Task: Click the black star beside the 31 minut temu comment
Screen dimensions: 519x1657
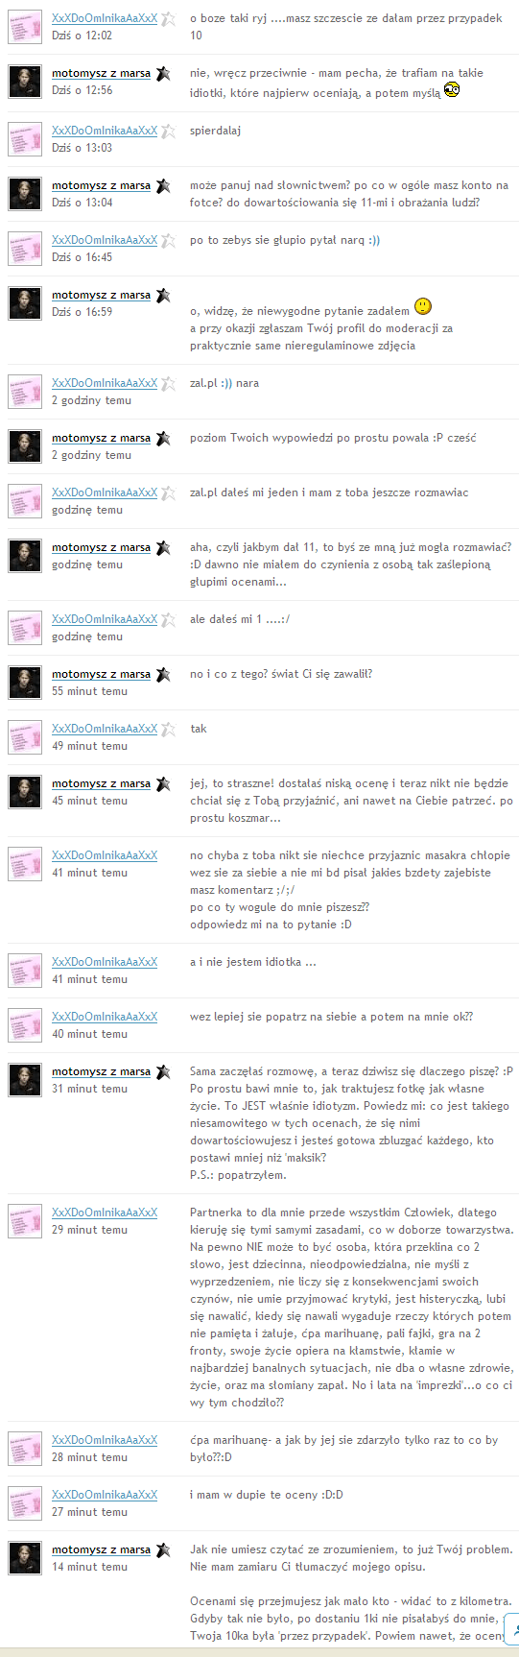Action: point(162,1072)
